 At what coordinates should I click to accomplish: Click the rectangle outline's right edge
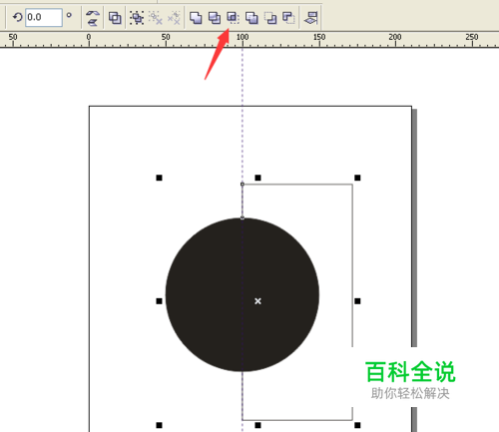[352, 266]
